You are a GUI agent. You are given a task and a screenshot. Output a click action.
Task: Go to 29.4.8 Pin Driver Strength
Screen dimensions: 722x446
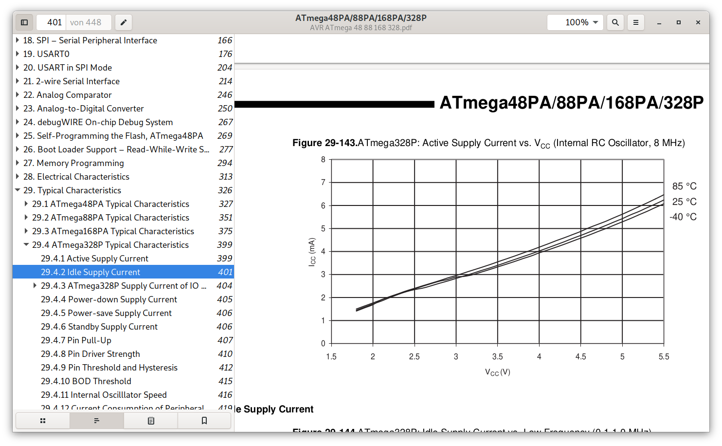(90, 354)
